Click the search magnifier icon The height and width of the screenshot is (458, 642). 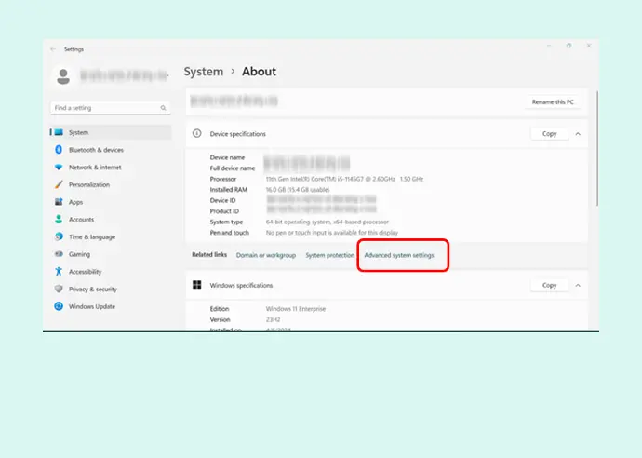tap(163, 108)
